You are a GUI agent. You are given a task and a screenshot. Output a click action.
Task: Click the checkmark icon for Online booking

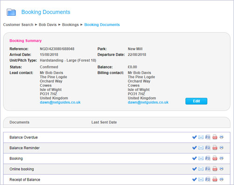click(194, 169)
